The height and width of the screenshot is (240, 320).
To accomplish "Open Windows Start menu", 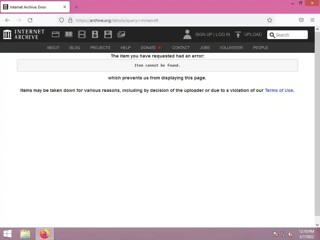I will tap(7, 234).
